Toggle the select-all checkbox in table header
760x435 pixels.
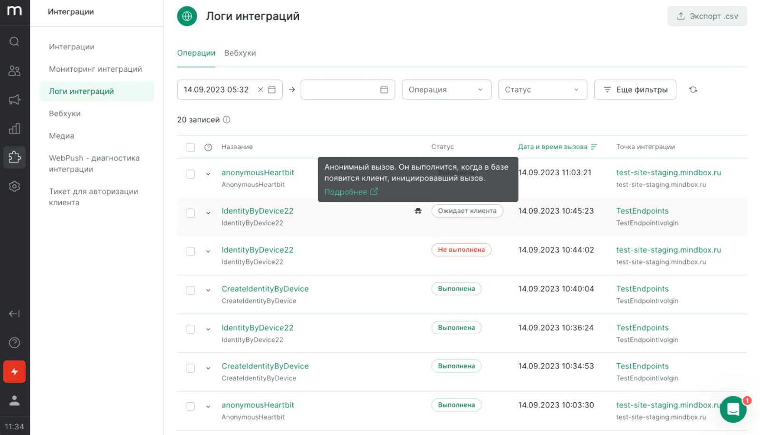coord(191,147)
